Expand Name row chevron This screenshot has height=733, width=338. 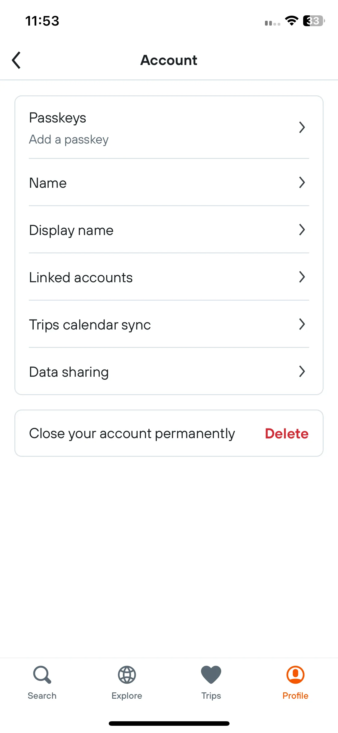click(x=302, y=182)
